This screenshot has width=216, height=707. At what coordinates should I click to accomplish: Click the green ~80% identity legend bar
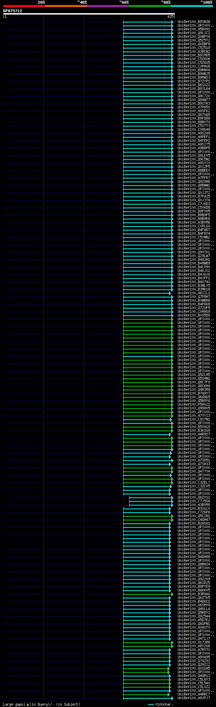click(150, 6)
